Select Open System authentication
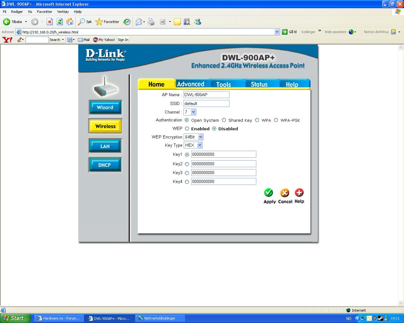 (187, 120)
